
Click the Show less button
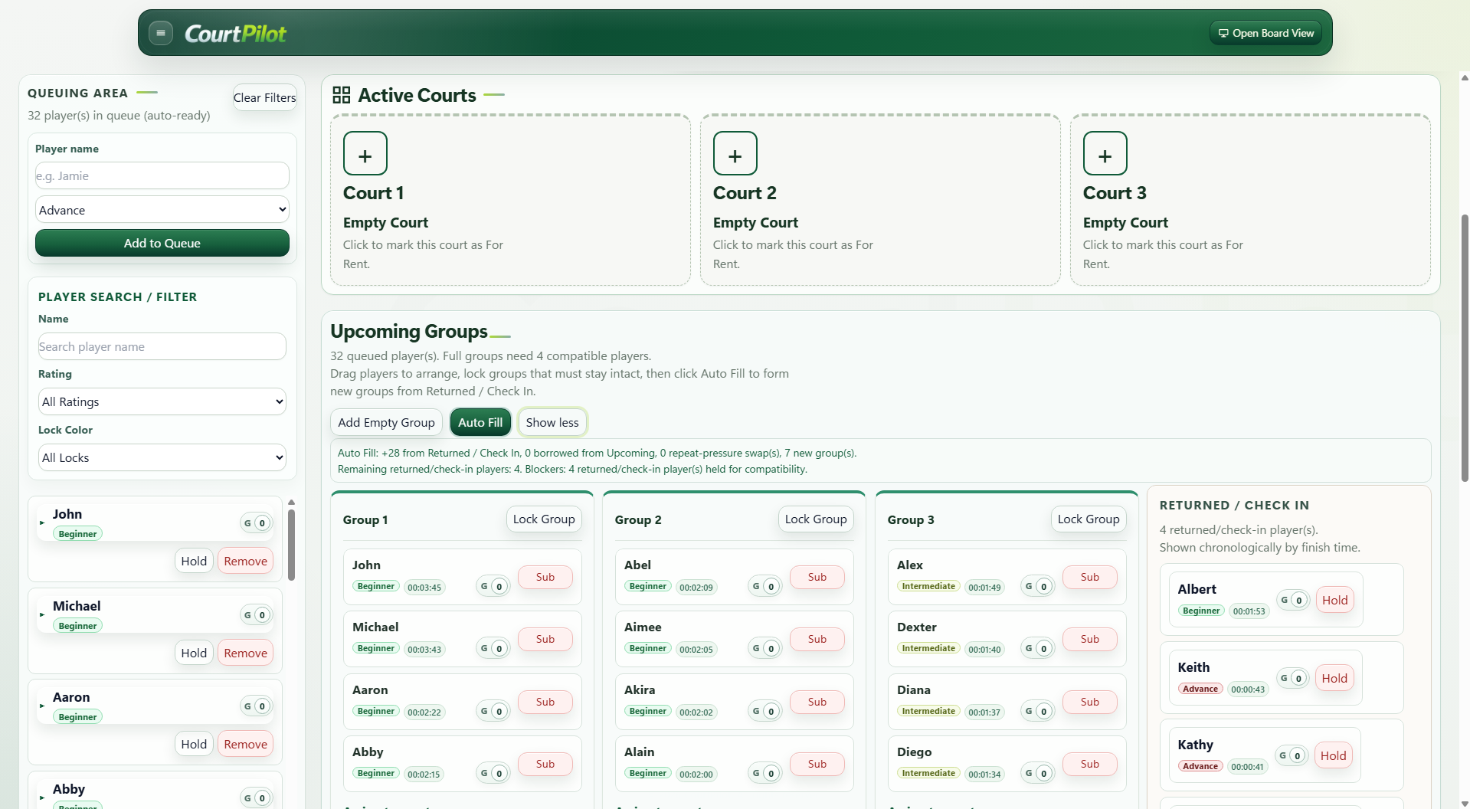click(552, 422)
